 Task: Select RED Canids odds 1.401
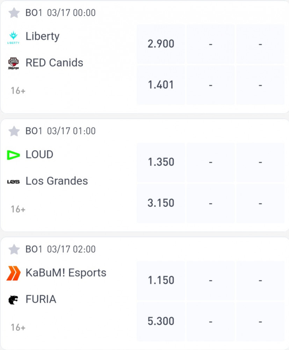tap(161, 85)
